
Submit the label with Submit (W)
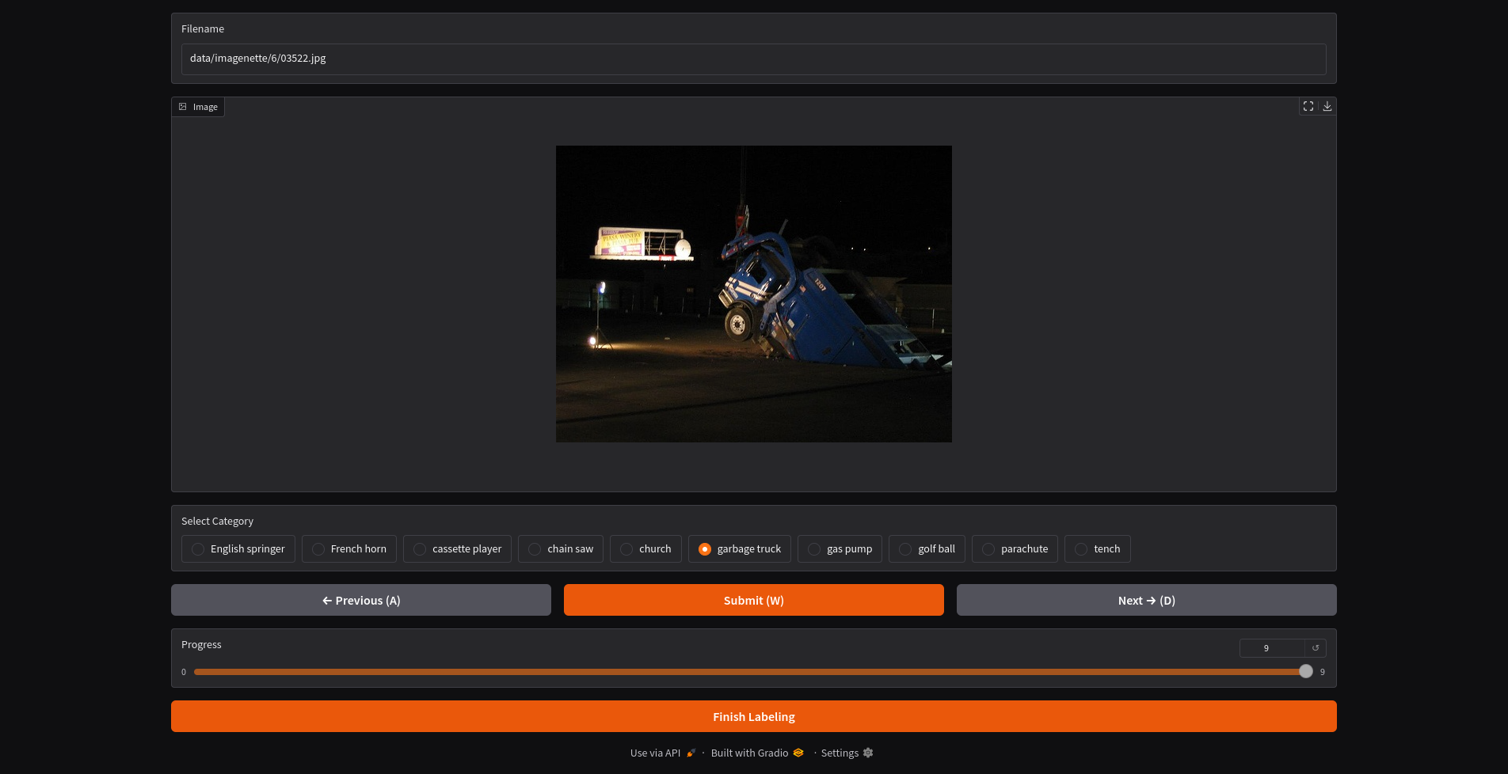(x=754, y=600)
